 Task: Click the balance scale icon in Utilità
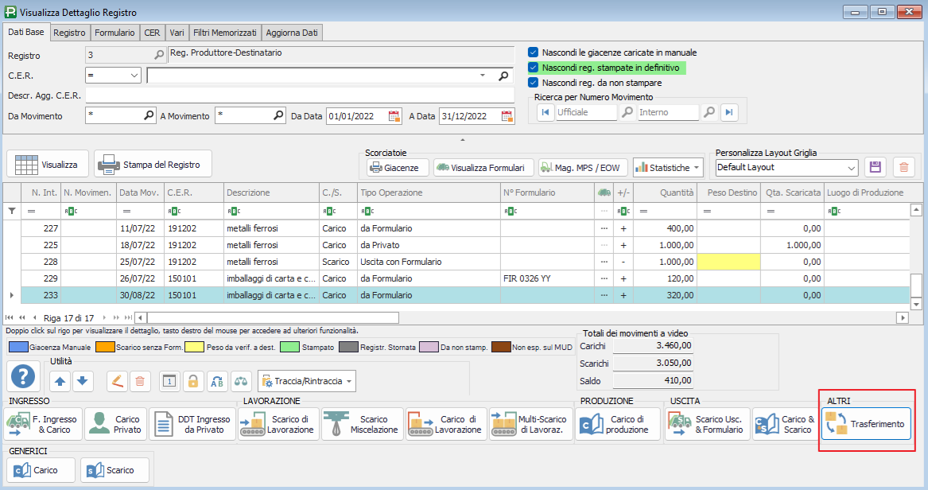(241, 381)
